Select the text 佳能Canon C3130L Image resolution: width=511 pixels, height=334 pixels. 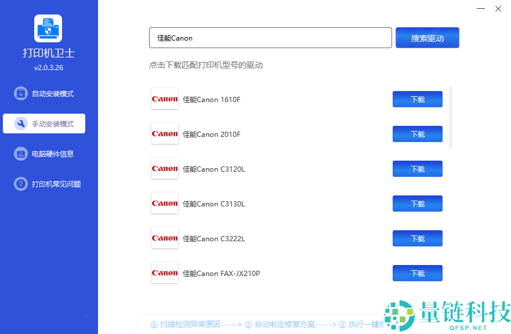coord(214,204)
